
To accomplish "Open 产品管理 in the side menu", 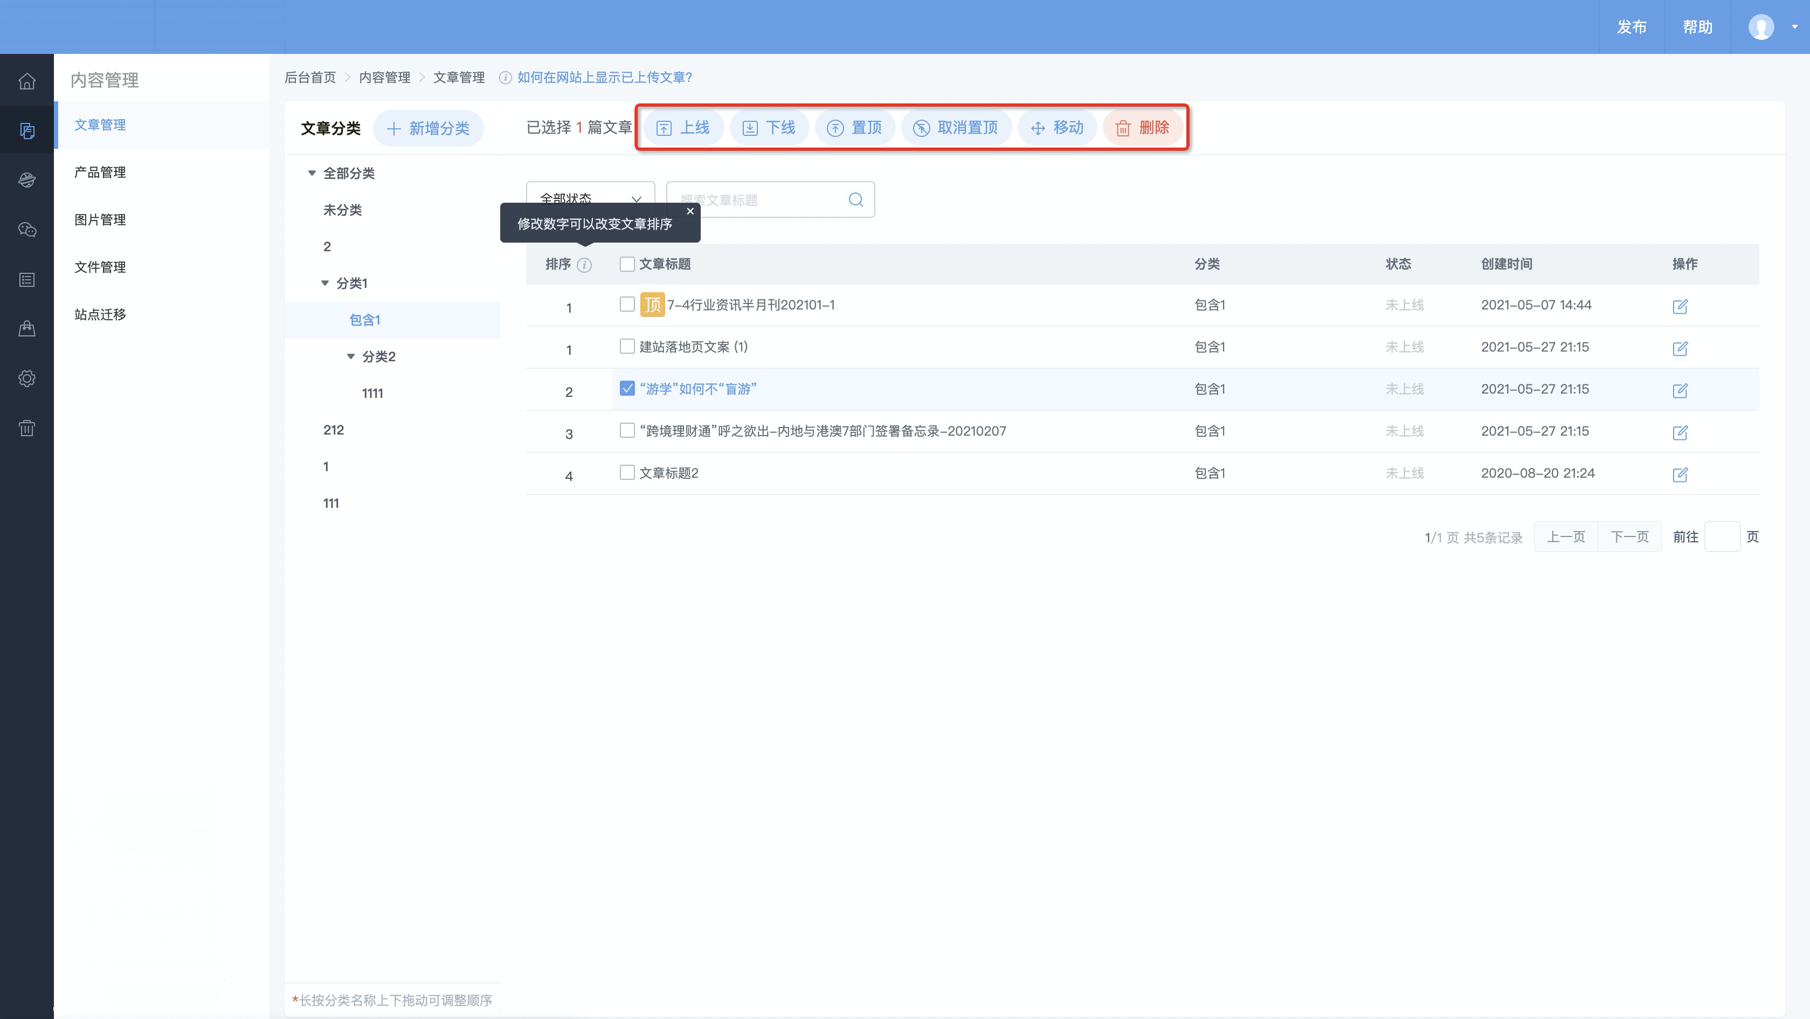I will click(100, 172).
